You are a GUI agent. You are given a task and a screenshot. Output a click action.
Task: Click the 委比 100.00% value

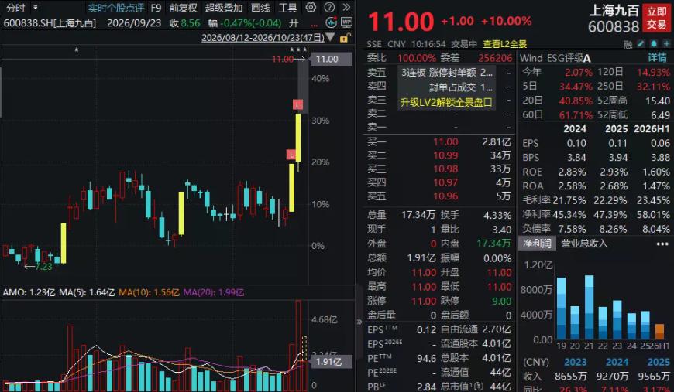417,58
